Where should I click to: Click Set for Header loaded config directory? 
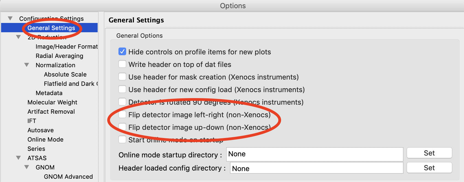pyautogui.click(x=429, y=168)
